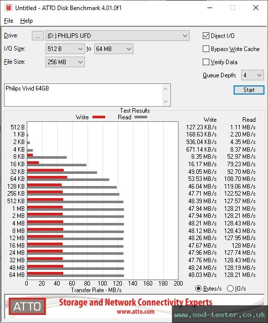268x323 pixels.
Task: Click the 512 KB row label in chart
Action: pos(16,201)
